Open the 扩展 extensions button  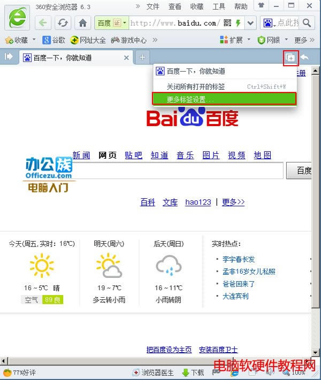[x=231, y=40]
